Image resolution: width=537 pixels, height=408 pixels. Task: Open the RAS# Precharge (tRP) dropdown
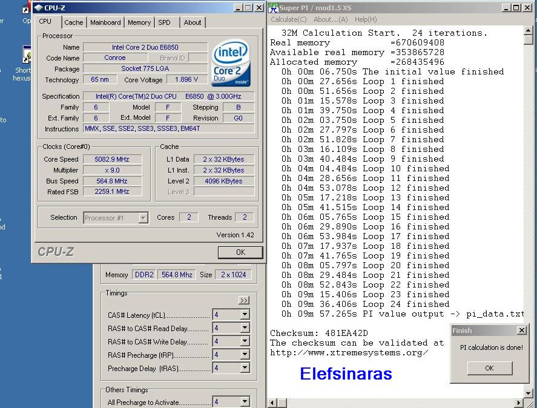(x=245, y=355)
